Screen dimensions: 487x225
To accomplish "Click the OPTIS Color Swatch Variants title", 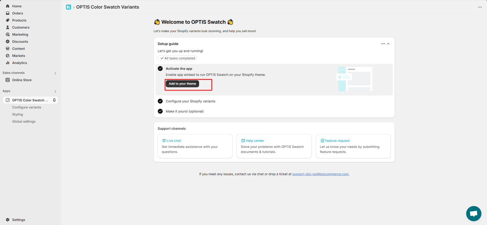I will pyautogui.click(x=107, y=7).
